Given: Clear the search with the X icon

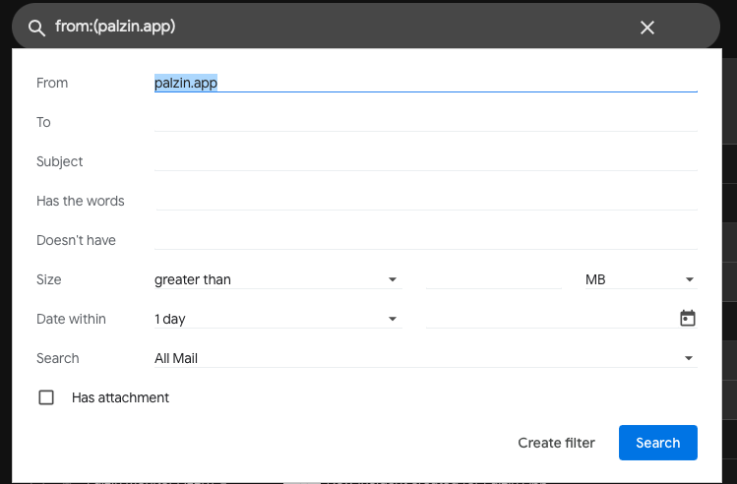Looking at the screenshot, I should pyautogui.click(x=647, y=28).
